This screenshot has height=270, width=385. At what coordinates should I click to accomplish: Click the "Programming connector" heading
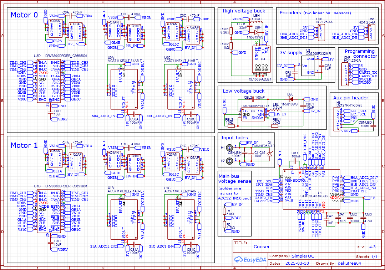click(361, 54)
